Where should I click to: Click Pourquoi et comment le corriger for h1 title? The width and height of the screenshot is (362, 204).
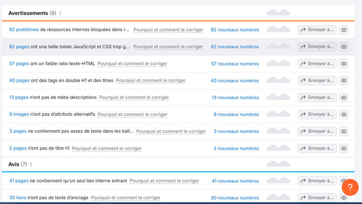coord(106,149)
